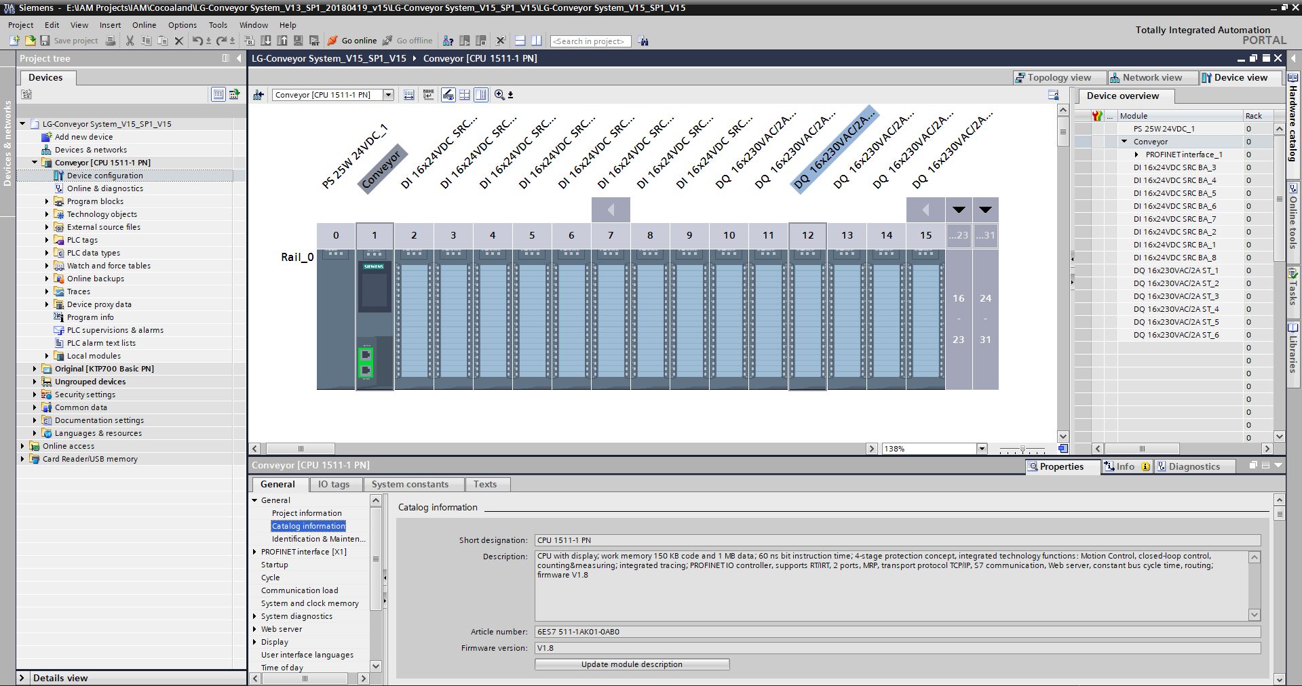Click the show module labels NAME icon
This screenshot has width=1302, height=686.
(x=428, y=95)
